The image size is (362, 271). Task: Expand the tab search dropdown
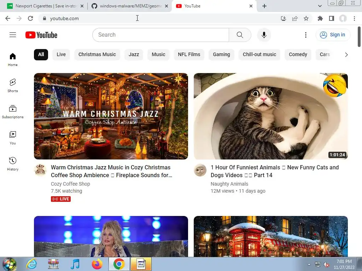[x=320, y=6]
